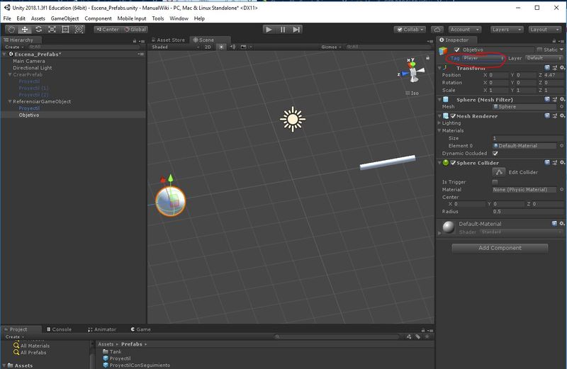Click the Pause button
Image resolution: width=567 pixels, height=369 pixels.
(x=282, y=30)
